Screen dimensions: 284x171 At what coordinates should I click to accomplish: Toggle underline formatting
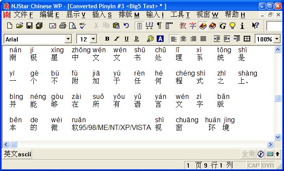point(126,38)
